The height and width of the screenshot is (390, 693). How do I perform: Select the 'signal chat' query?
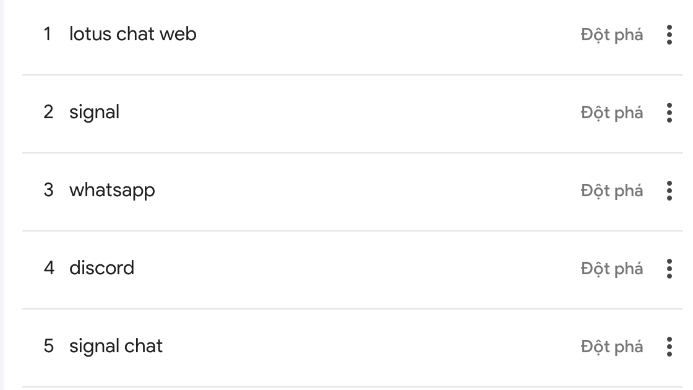tap(116, 346)
